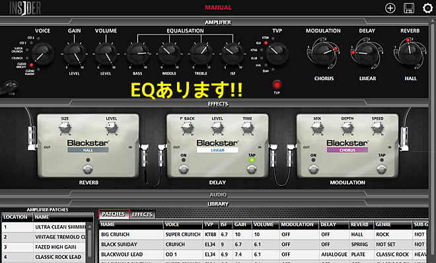Click the Gain level knob
436x263 pixels.
click(74, 54)
